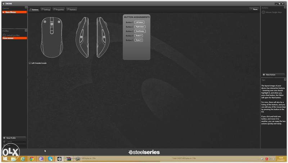Select side button marker on right-side mouse view
288x163 pixels.
pyautogui.click(x=104, y=37)
